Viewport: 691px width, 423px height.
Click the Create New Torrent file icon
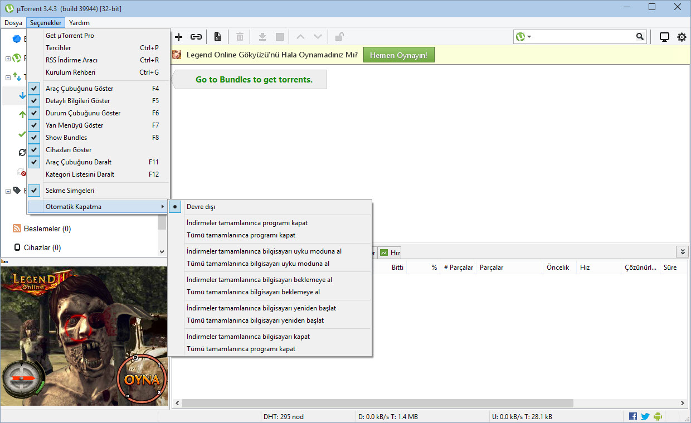point(218,37)
